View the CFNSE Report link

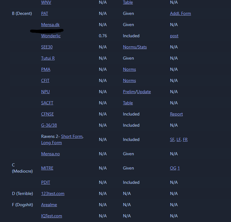coord(176,114)
